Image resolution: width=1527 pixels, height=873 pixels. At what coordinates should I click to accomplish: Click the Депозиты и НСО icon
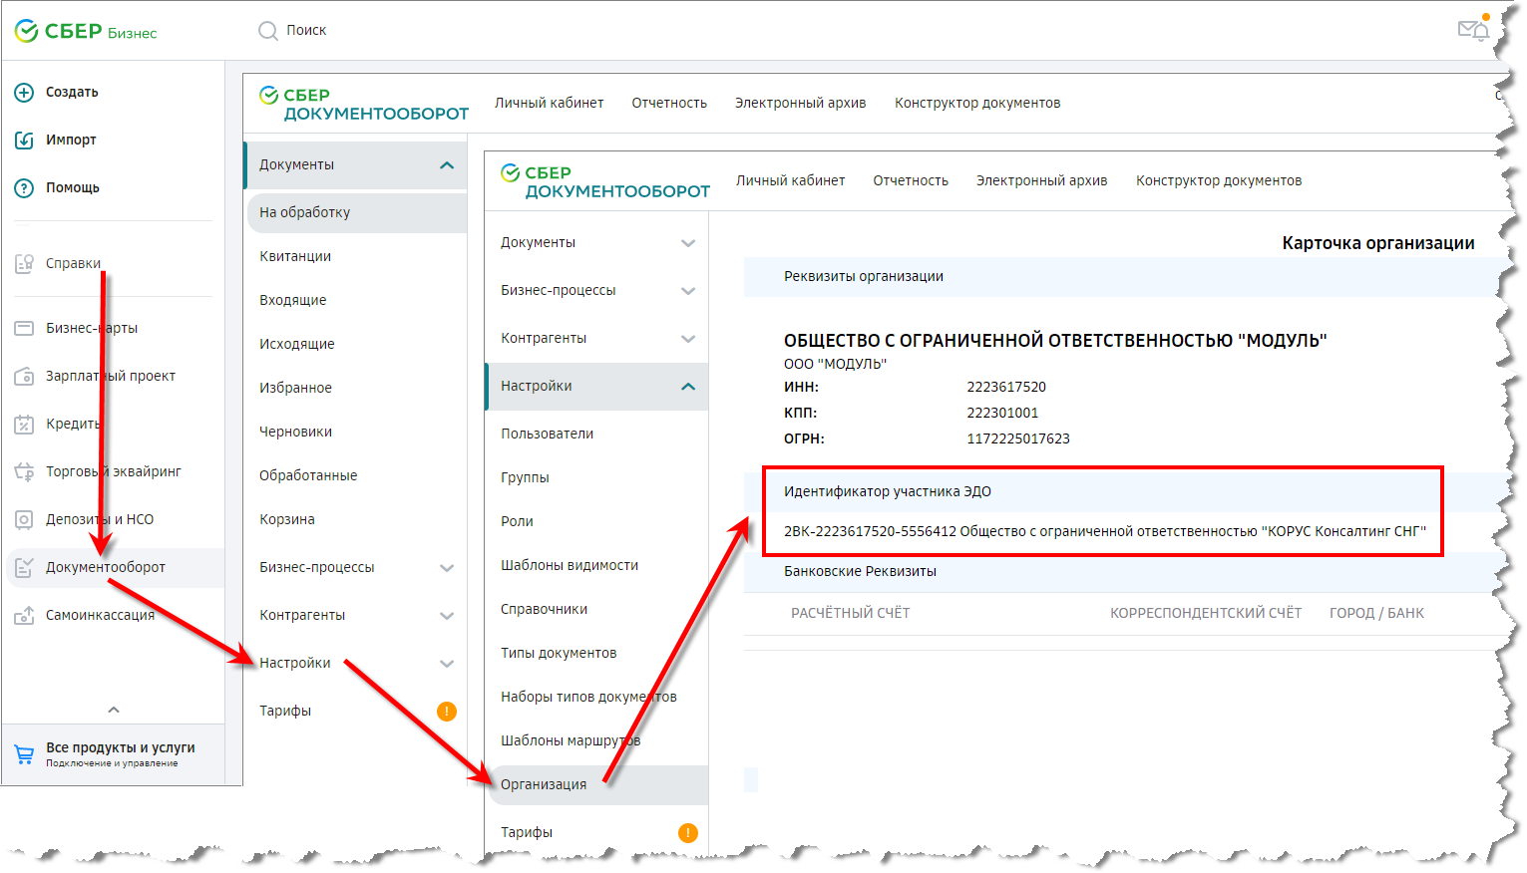(24, 519)
